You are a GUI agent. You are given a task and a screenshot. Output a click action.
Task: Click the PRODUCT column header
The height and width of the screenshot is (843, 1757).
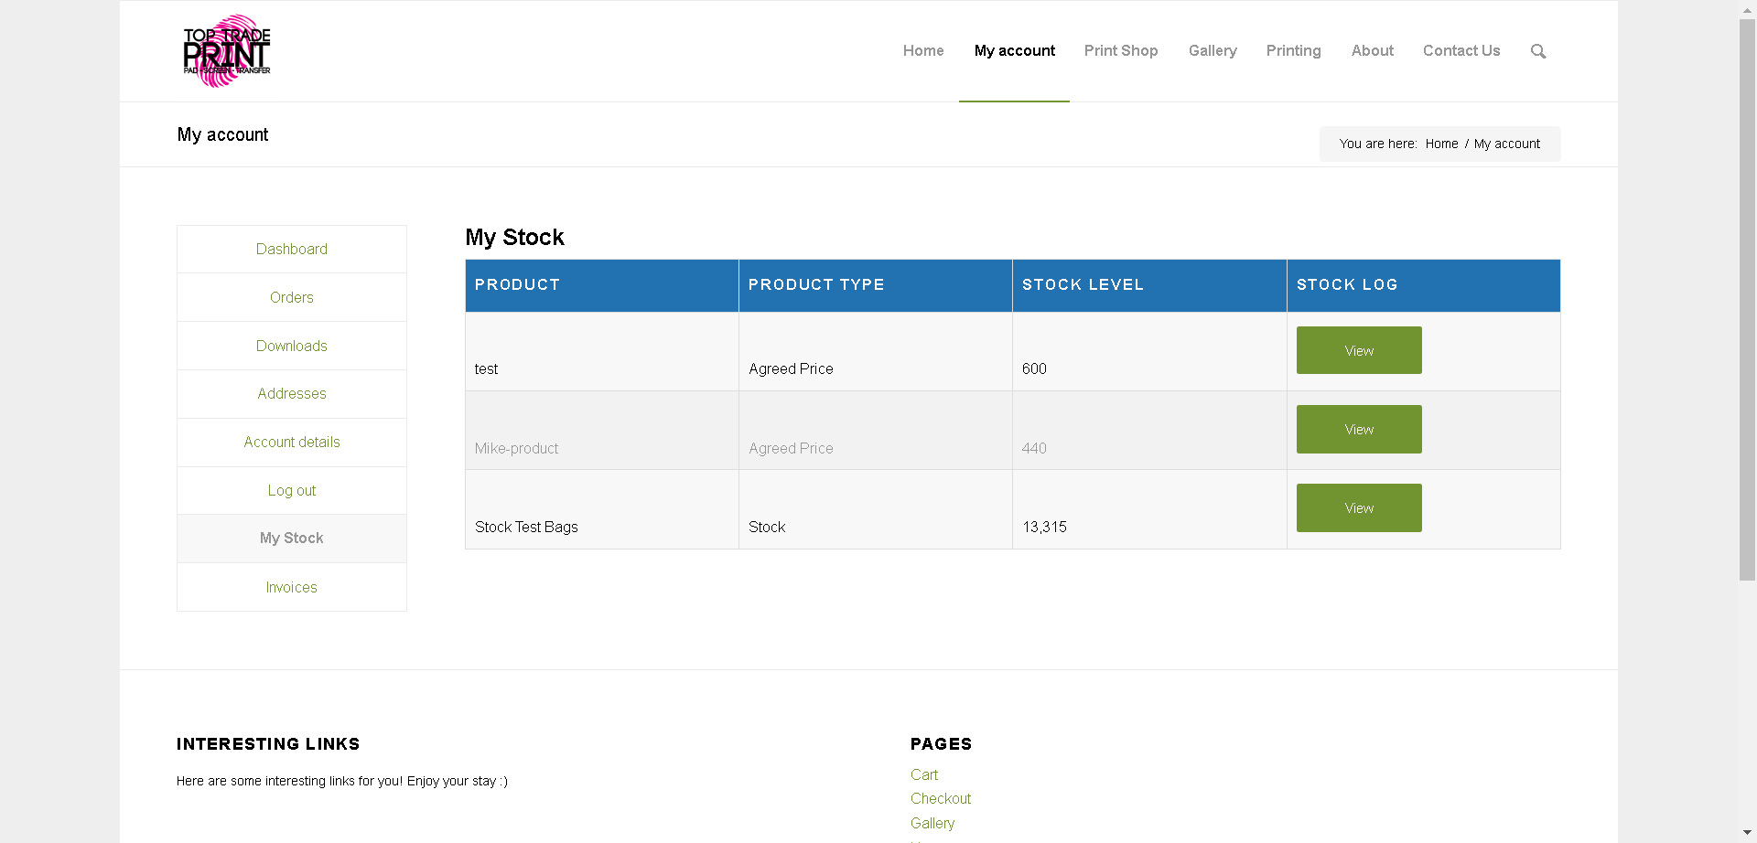point(602,285)
